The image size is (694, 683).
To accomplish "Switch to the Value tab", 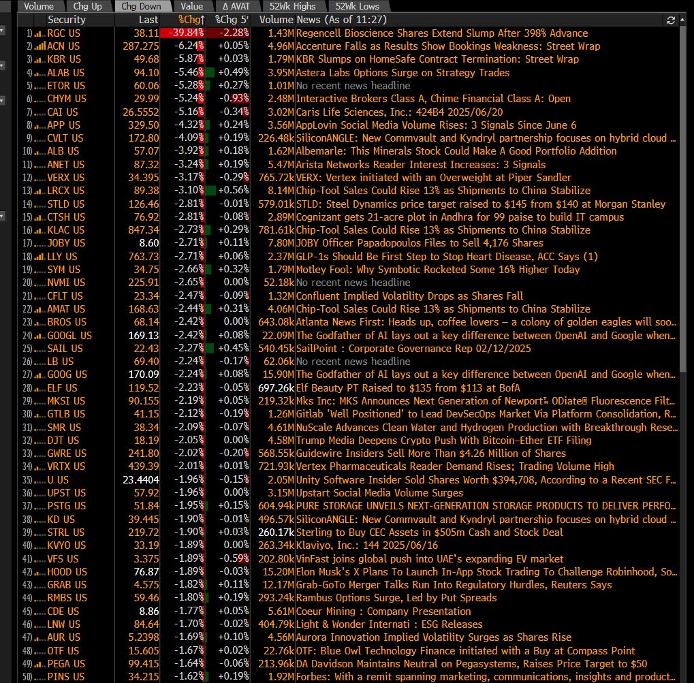I will coord(191,6).
